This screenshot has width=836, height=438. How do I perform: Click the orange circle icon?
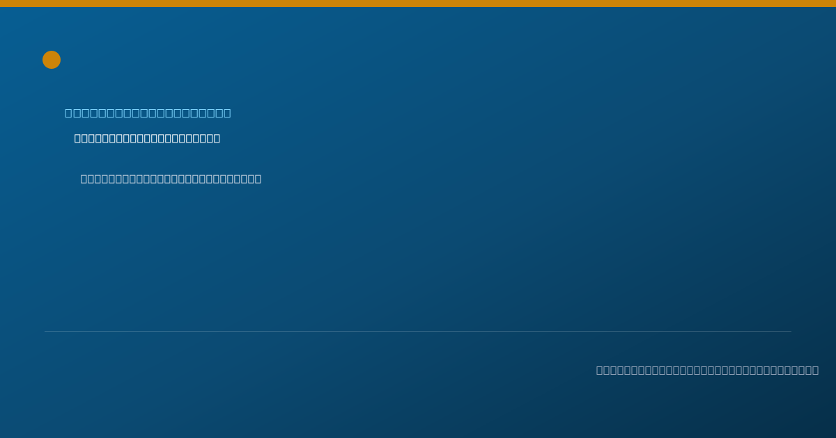(52, 60)
